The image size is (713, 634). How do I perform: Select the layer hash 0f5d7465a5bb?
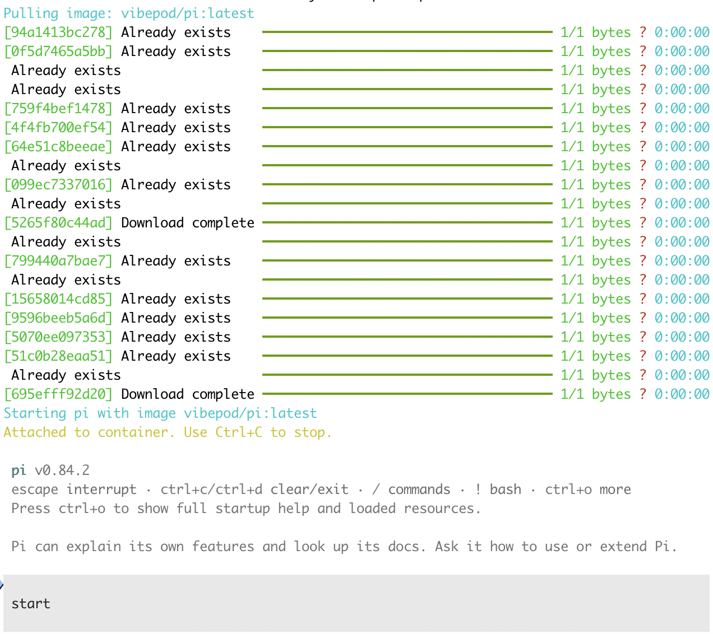58,52
